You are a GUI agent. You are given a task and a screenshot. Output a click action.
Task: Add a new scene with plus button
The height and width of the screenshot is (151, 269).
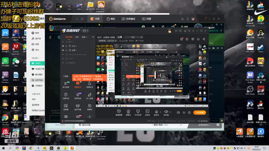pos(93,37)
